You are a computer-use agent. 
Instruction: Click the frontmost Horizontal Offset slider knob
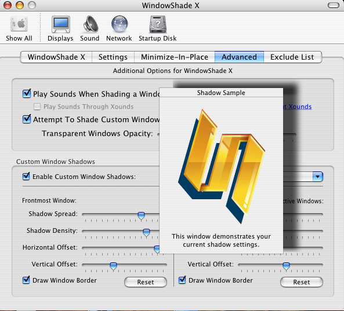coord(157,249)
